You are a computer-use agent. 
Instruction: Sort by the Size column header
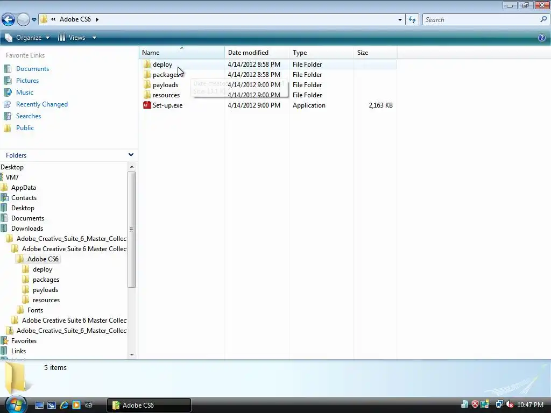pyautogui.click(x=375, y=53)
